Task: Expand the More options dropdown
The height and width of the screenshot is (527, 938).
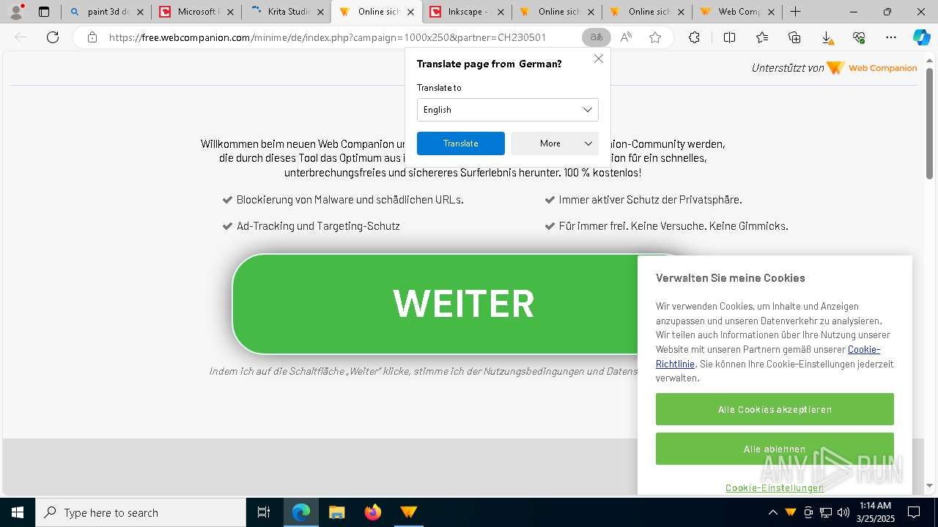Action: click(555, 143)
